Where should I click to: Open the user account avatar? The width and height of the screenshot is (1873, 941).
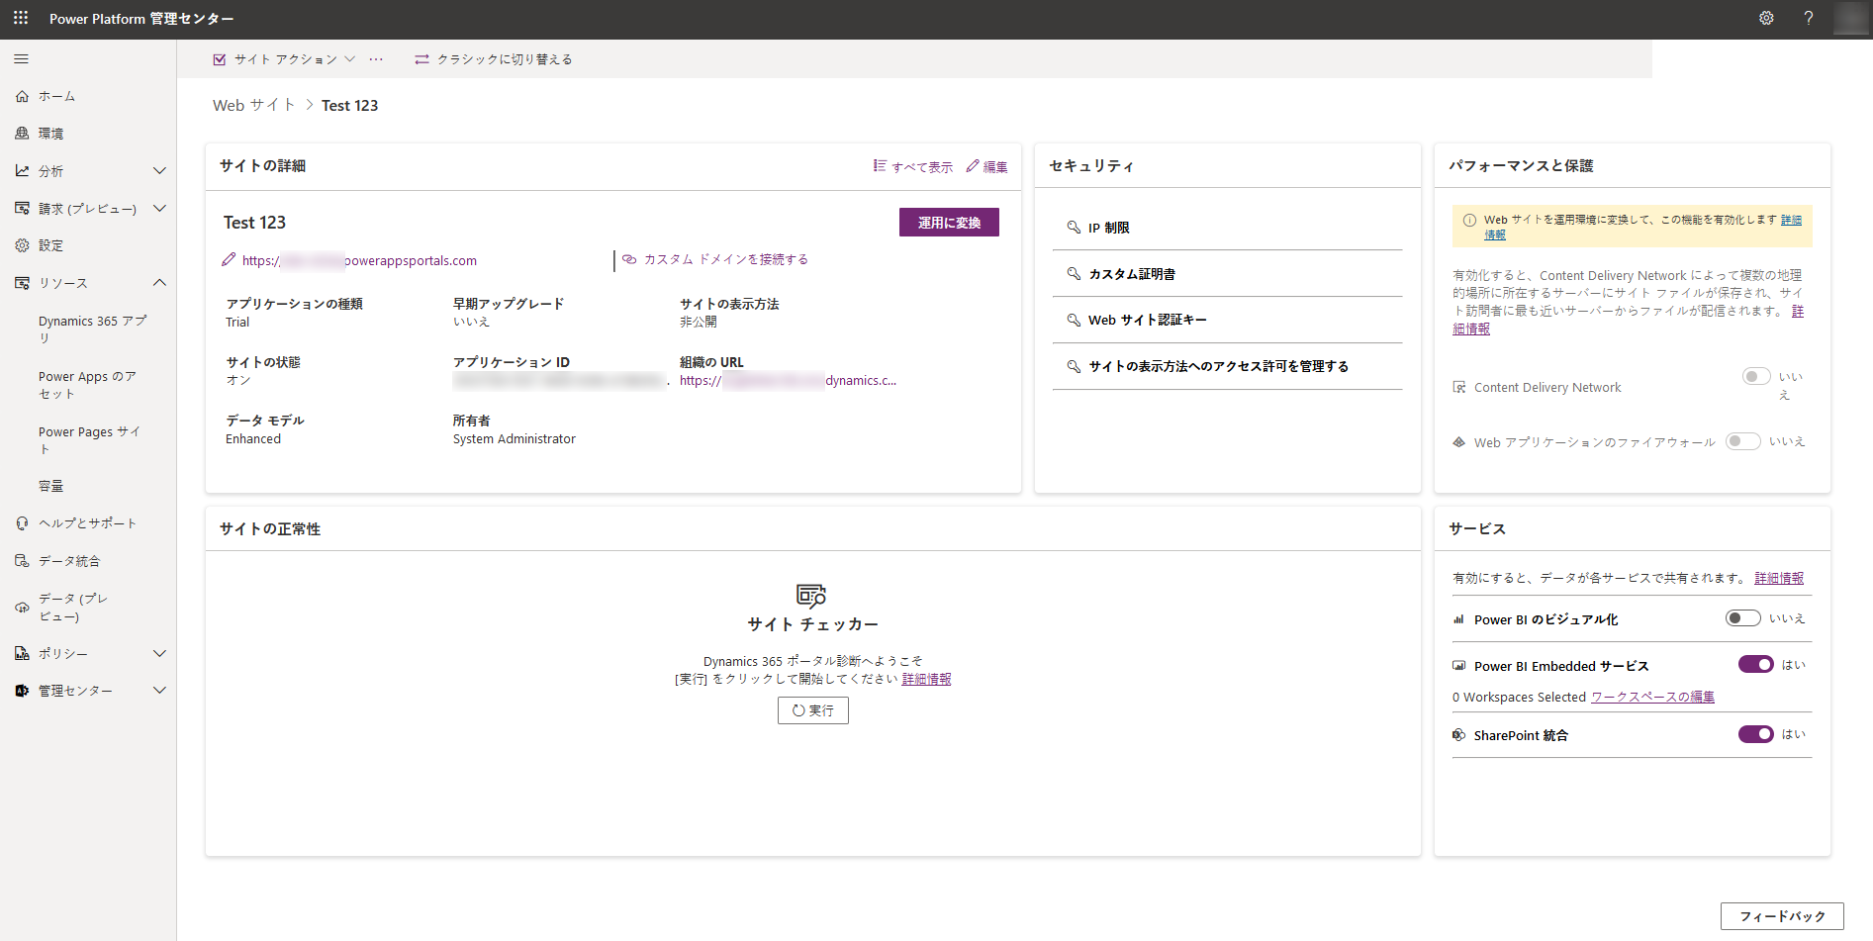click(x=1850, y=18)
